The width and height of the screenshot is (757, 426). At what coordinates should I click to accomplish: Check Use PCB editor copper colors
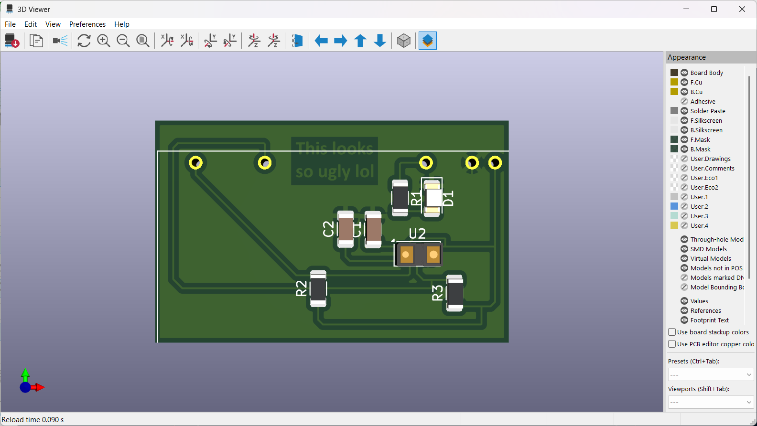tap(672, 344)
